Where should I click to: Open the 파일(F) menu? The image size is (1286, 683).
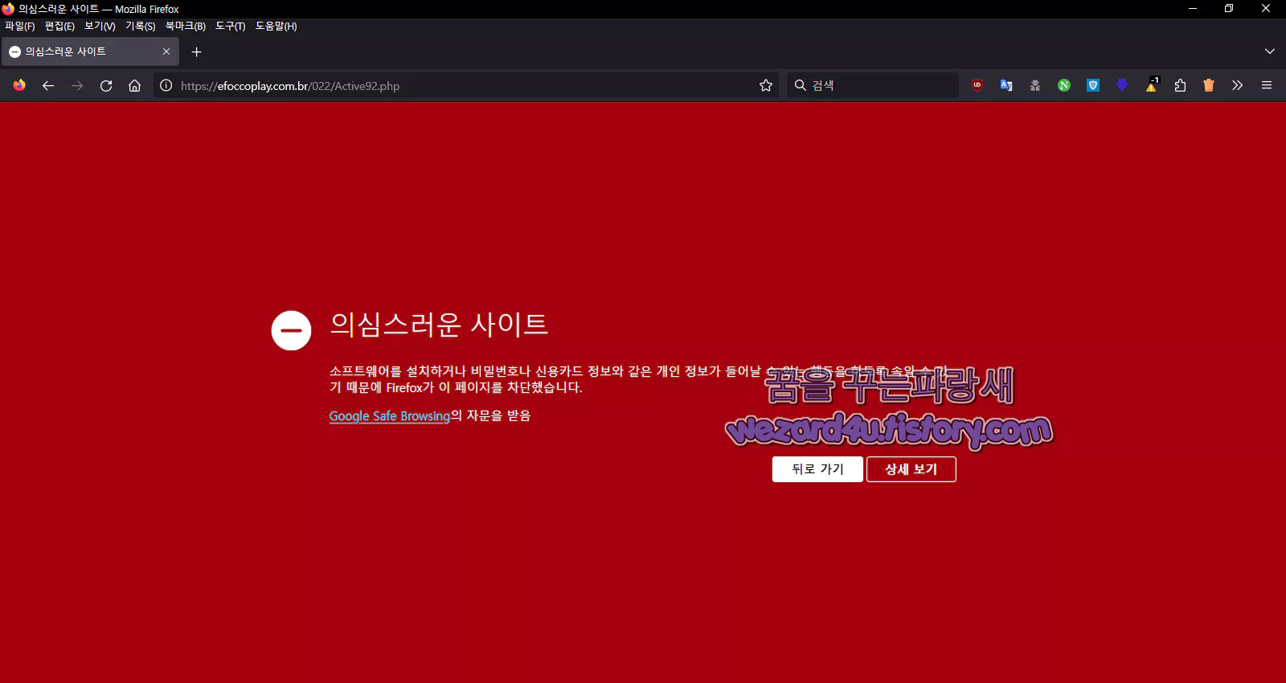point(20,26)
